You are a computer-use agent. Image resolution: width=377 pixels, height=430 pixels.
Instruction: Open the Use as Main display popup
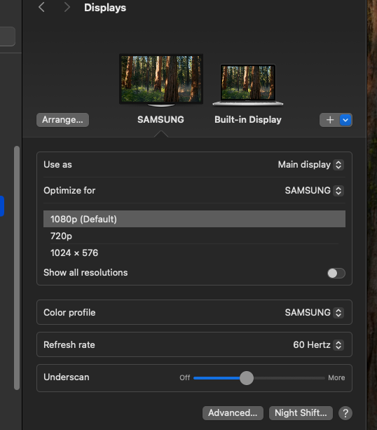[x=310, y=165]
